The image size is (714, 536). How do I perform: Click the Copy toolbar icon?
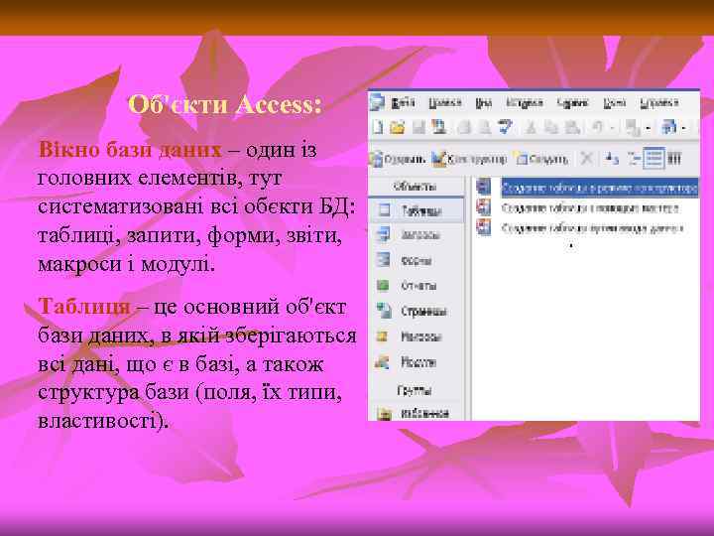(551, 127)
